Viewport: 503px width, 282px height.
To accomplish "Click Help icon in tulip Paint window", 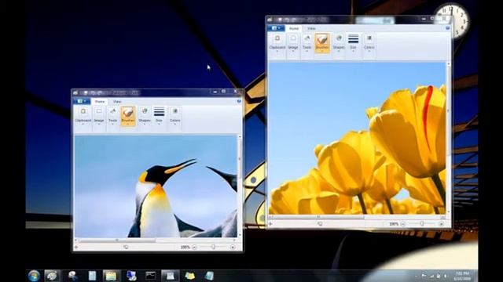I will pyautogui.click(x=447, y=28).
